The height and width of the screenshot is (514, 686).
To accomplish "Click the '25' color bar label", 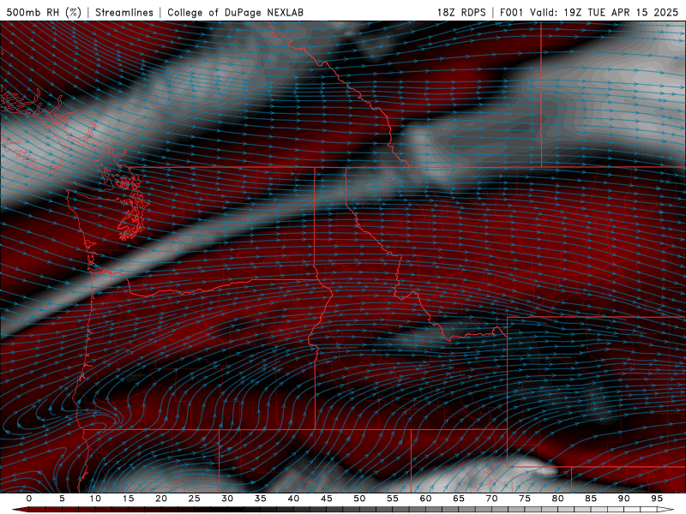I will coord(195,499).
